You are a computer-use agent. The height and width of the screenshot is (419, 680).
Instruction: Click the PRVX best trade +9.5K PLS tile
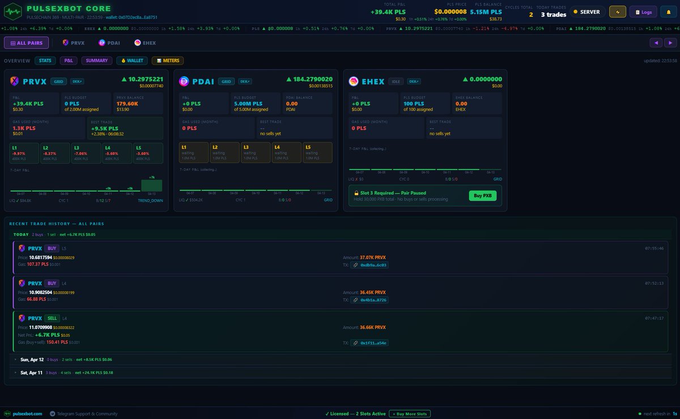click(x=125, y=128)
